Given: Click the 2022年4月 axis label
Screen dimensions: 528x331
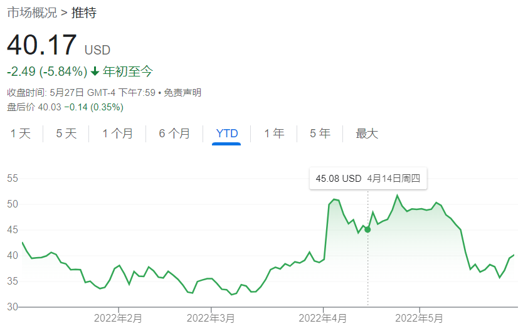Looking at the screenshot, I should pos(323,318).
